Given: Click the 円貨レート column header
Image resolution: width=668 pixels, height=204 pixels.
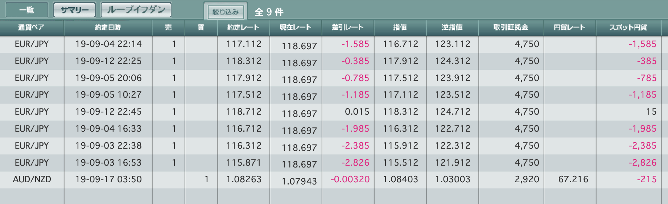Looking at the screenshot, I should 570,27.
